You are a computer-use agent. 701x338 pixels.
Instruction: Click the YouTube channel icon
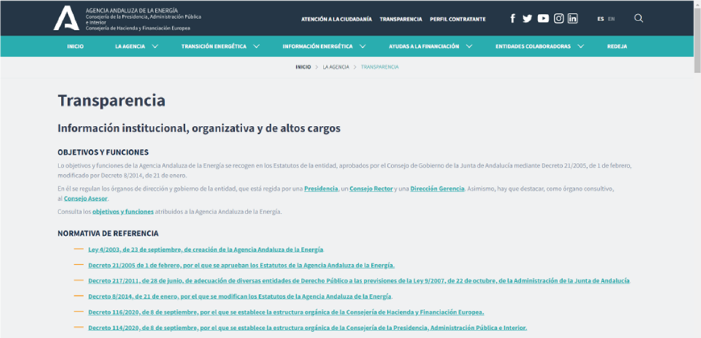click(x=543, y=19)
